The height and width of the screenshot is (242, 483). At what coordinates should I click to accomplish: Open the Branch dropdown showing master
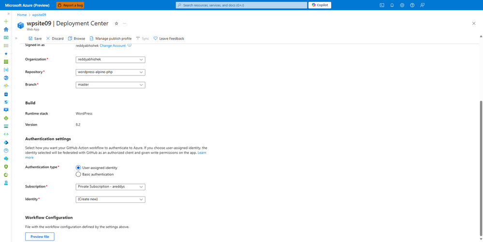click(110, 85)
